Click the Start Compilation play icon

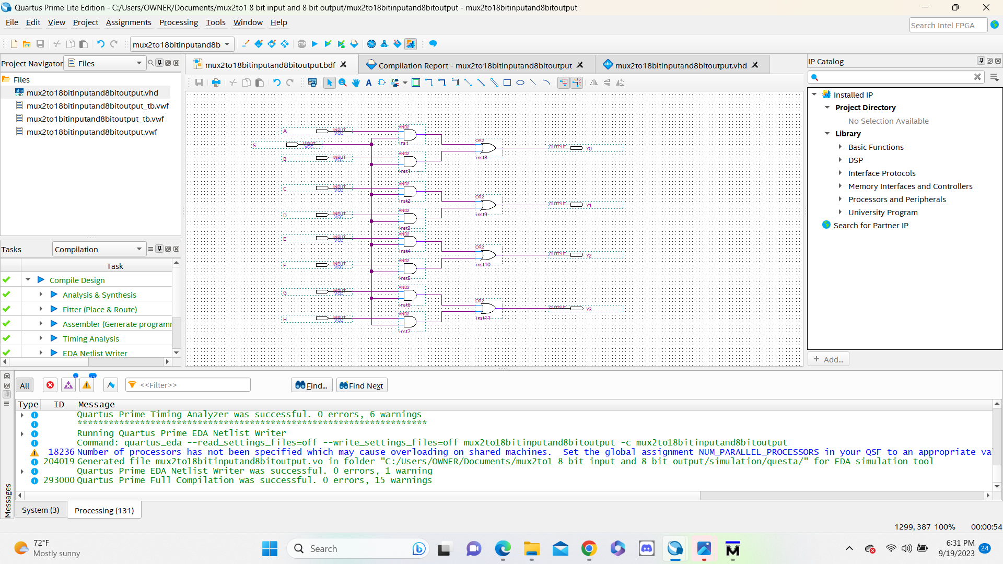coord(314,44)
